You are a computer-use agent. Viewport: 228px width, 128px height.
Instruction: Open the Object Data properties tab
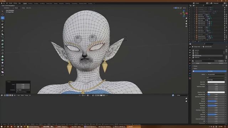pos(190,76)
